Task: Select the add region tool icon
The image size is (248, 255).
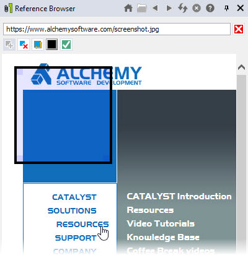Action: (9, 45)
